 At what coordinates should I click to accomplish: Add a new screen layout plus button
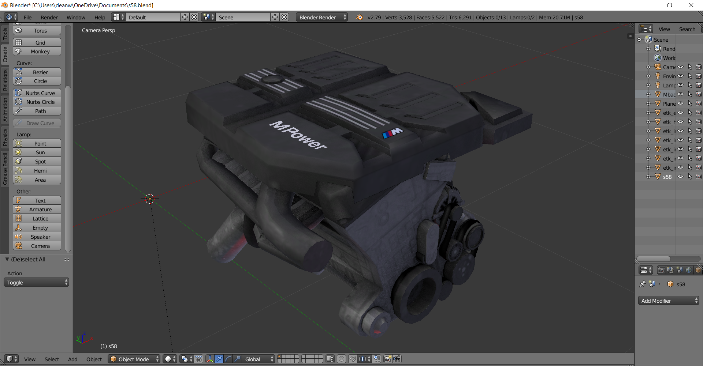click(x=185, y=17)
